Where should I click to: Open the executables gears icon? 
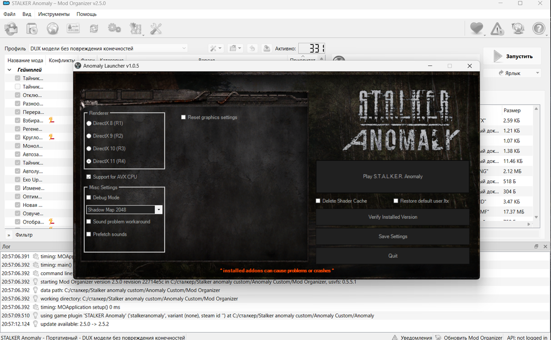pos(114,29)
